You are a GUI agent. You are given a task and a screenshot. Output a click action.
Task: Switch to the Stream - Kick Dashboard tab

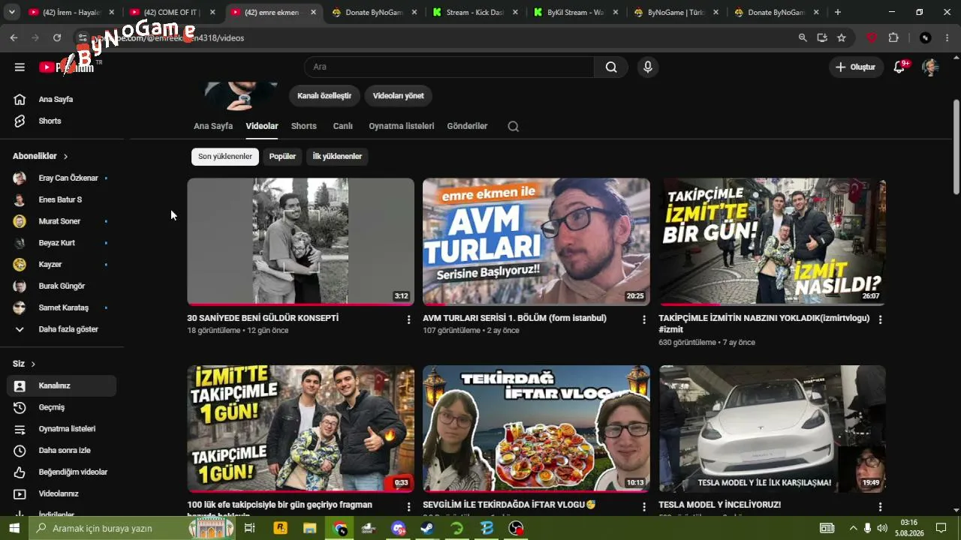click(x=474, y=12)
